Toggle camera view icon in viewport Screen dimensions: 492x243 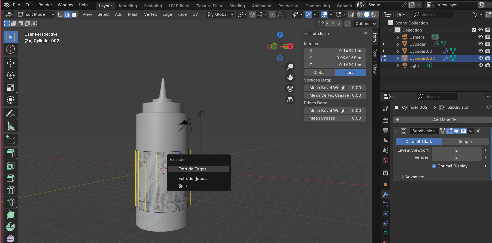click(290, 89)
